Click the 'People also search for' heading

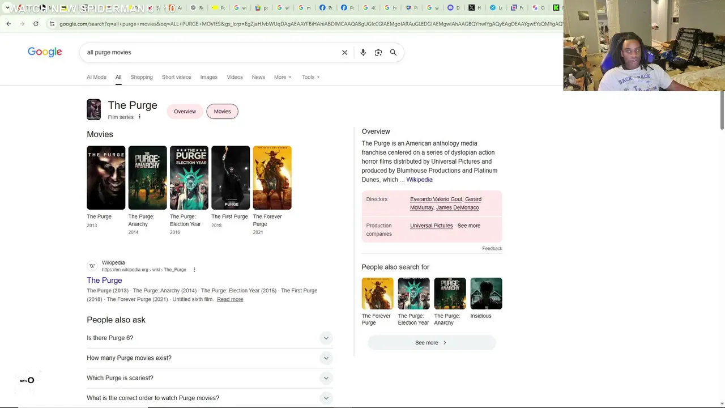pyautogui.click(x=395, y=267)
